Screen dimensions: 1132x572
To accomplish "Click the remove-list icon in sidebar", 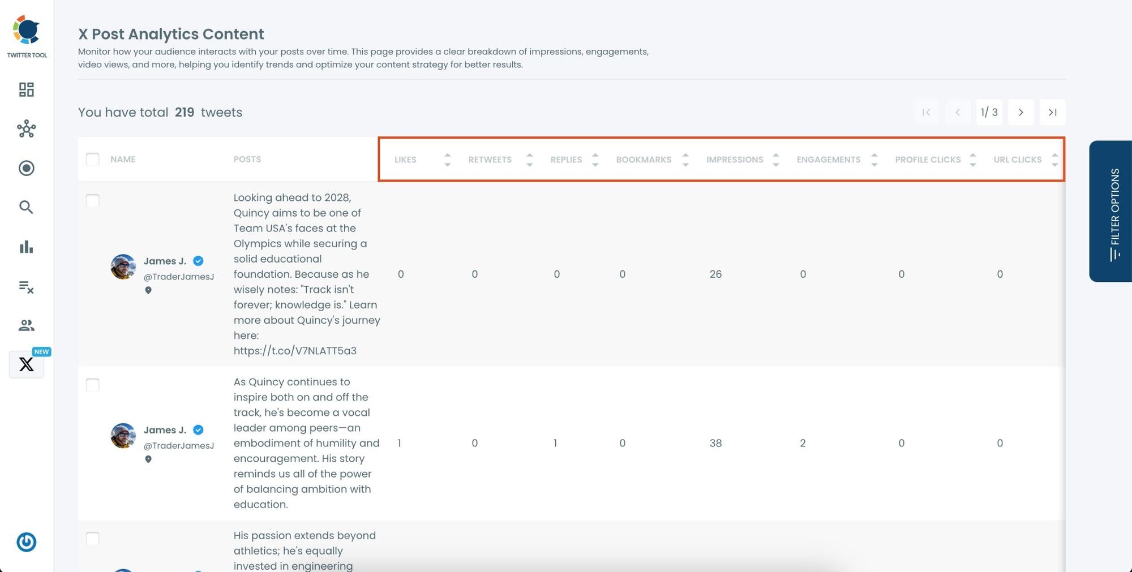I will pyautogui.click(x=25, y=287).
